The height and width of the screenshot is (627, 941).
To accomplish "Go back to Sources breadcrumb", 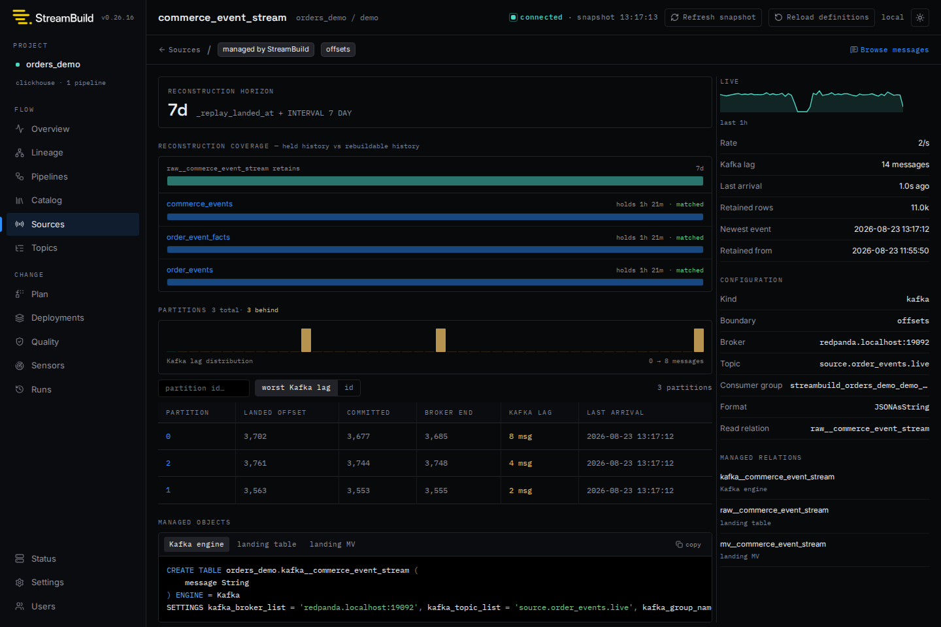I will 180,50.
